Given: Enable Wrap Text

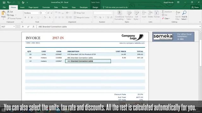Looking at the screenshot, I should tap(79, 13).
